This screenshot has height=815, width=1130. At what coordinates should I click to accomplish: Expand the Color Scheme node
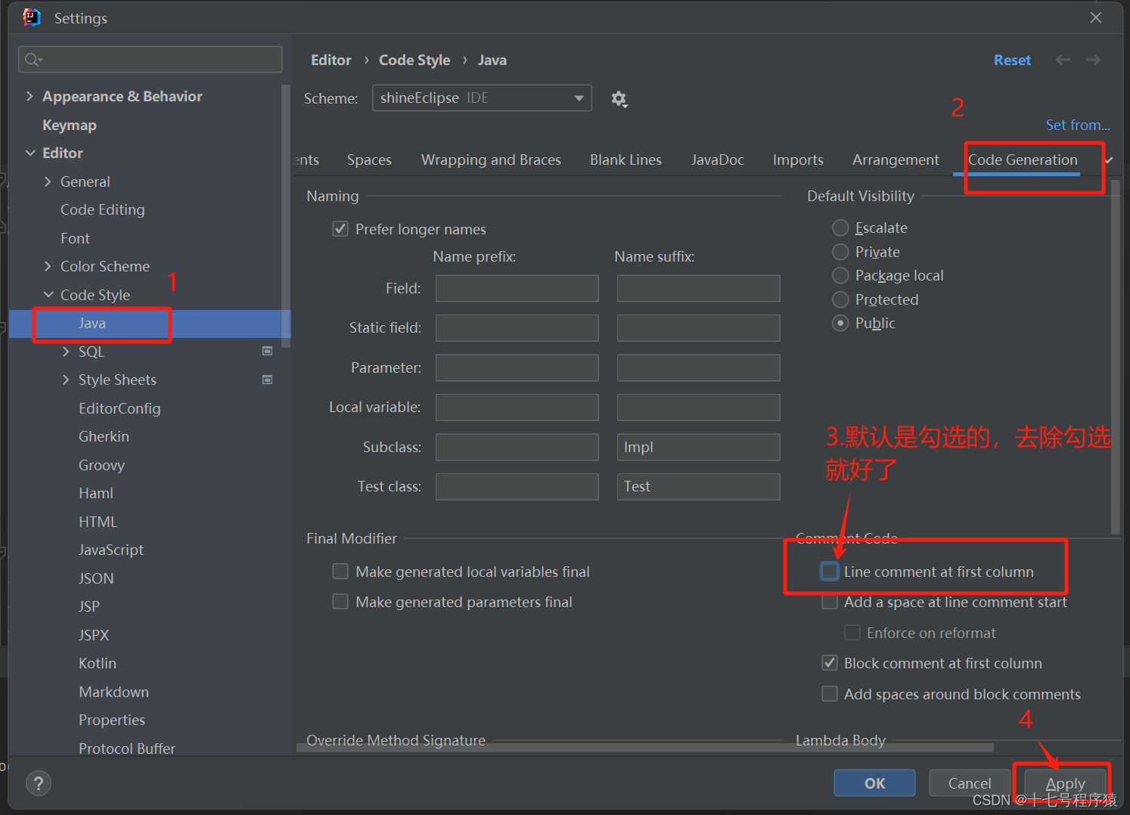coord(48,266)
